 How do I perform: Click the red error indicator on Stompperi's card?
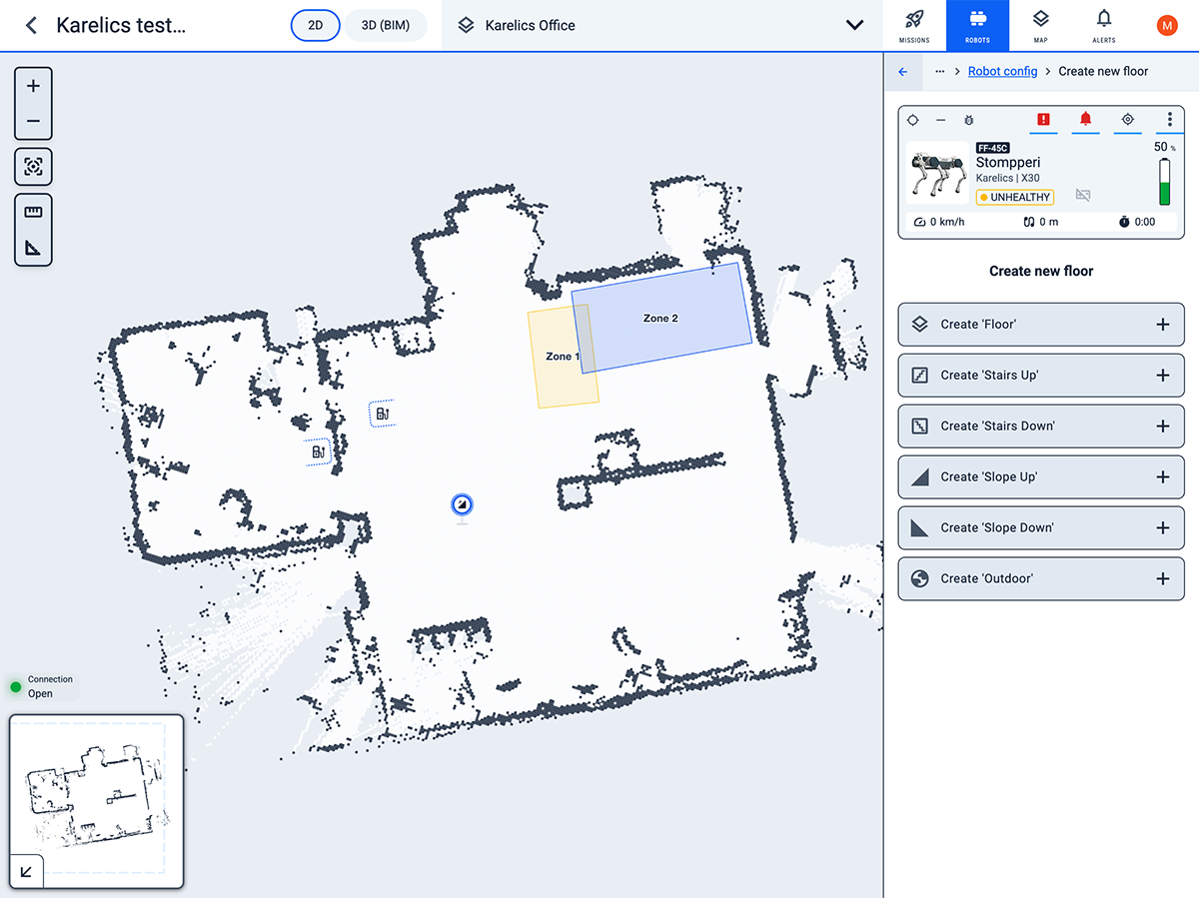tap(1043, 119)
